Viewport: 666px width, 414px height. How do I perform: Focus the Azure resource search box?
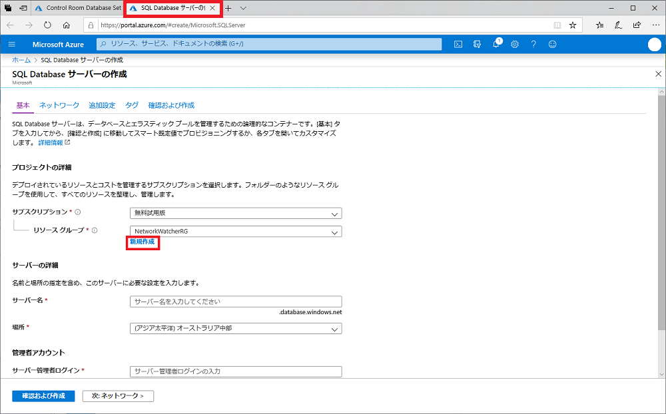click(269, 44)
